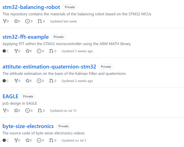Screen dimensions: 184x147
Task: Click fork icon under stm32-balancing-robot
Action: click(4, 21)
